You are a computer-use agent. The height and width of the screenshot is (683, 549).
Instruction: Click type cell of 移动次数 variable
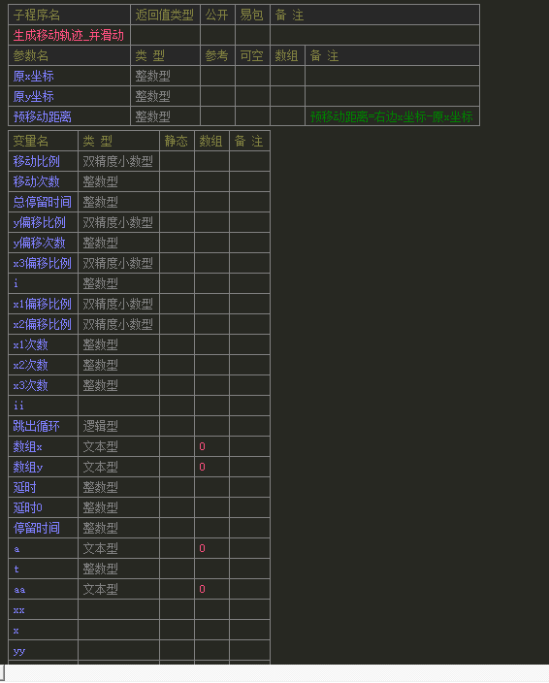(118, 181)
